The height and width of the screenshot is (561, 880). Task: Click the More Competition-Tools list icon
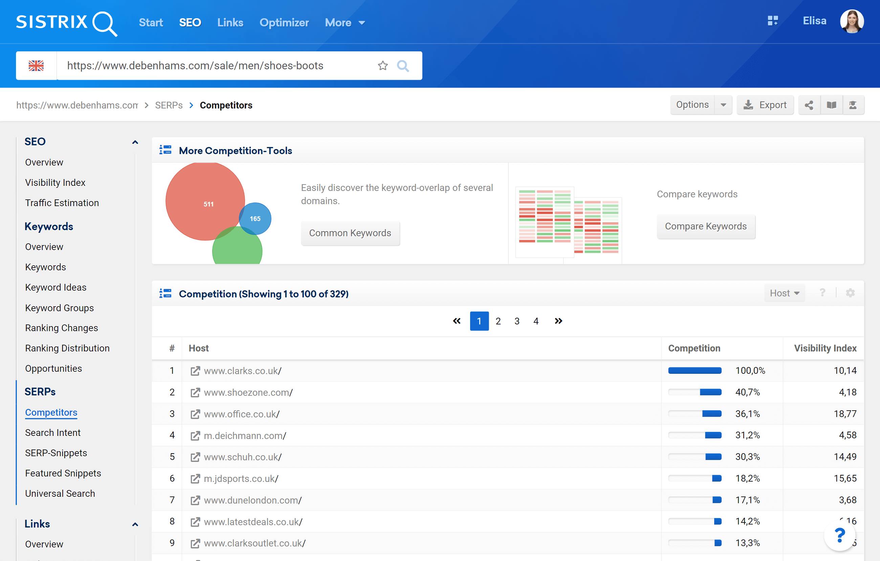coord(165,150)
